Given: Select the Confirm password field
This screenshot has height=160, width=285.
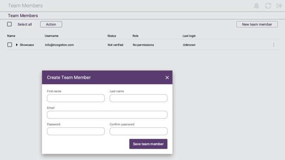Looking at the screenshot, I should tap(139, 131).
